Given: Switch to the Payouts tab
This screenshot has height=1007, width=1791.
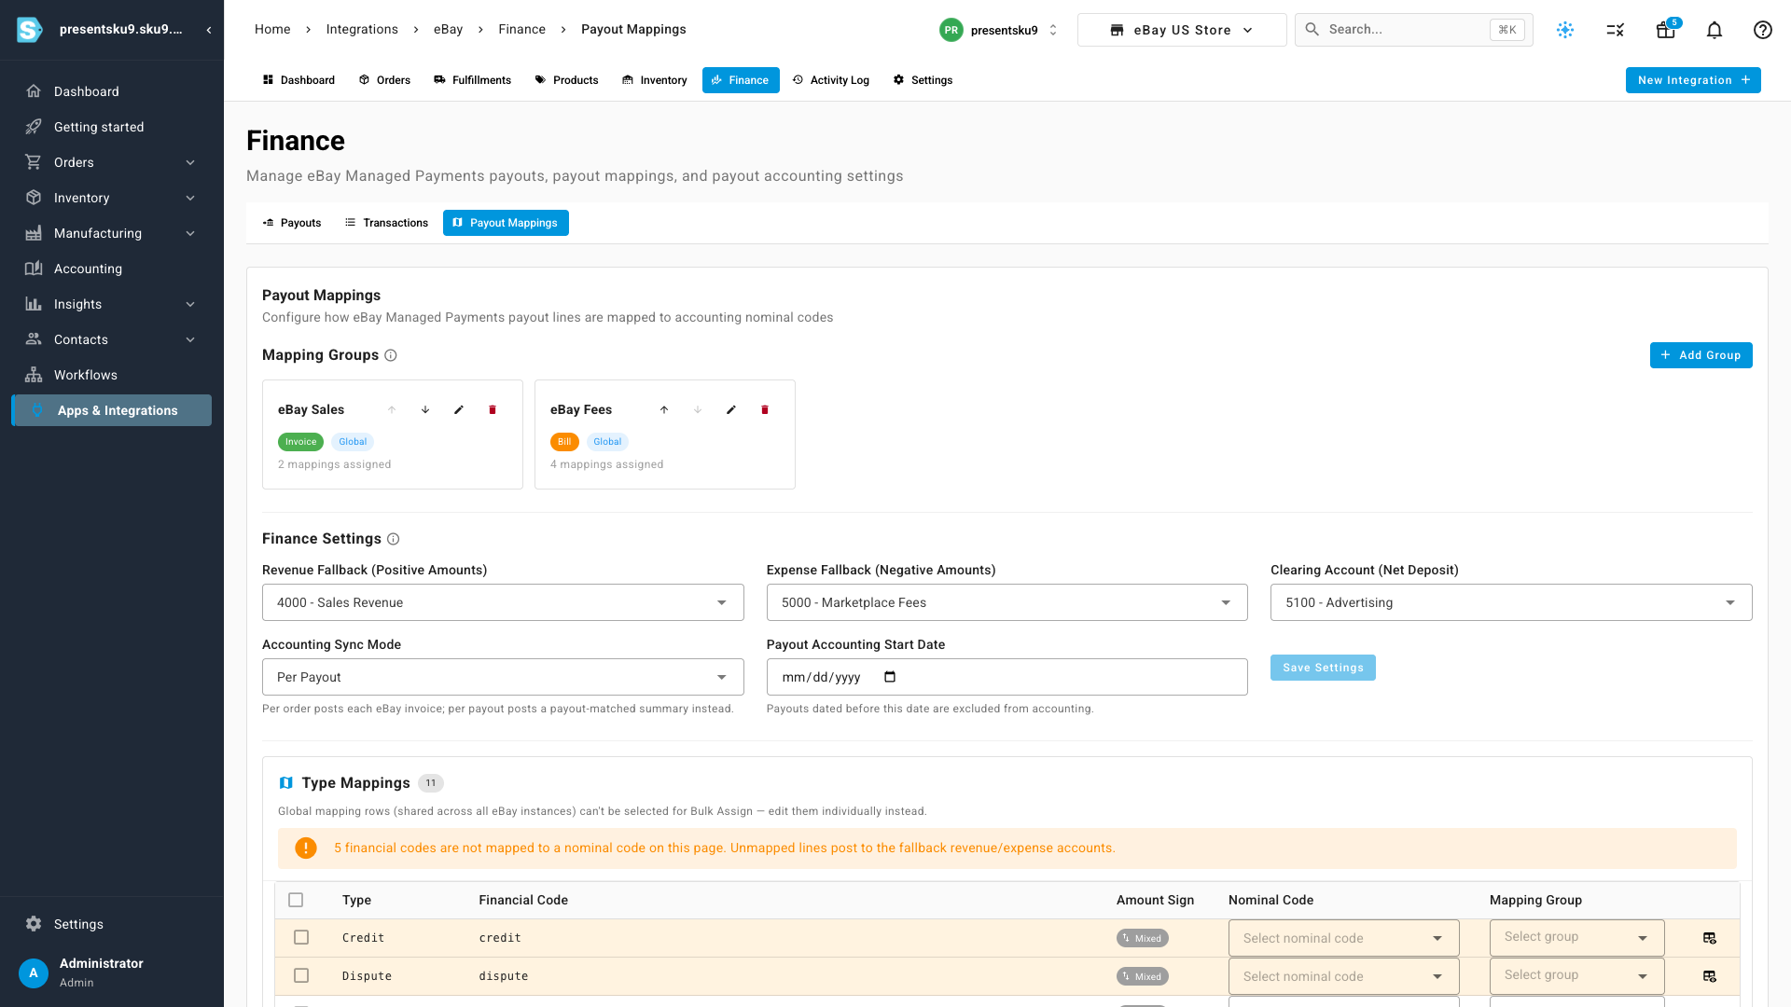Looking at the screenshot, I should [x=292, y=223].
